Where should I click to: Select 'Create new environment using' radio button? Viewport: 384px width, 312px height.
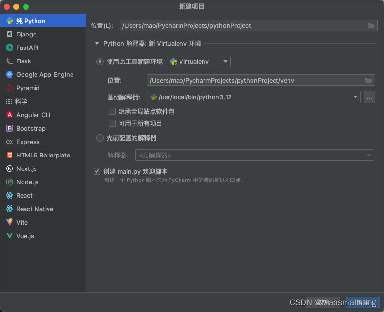coord(100,62)
